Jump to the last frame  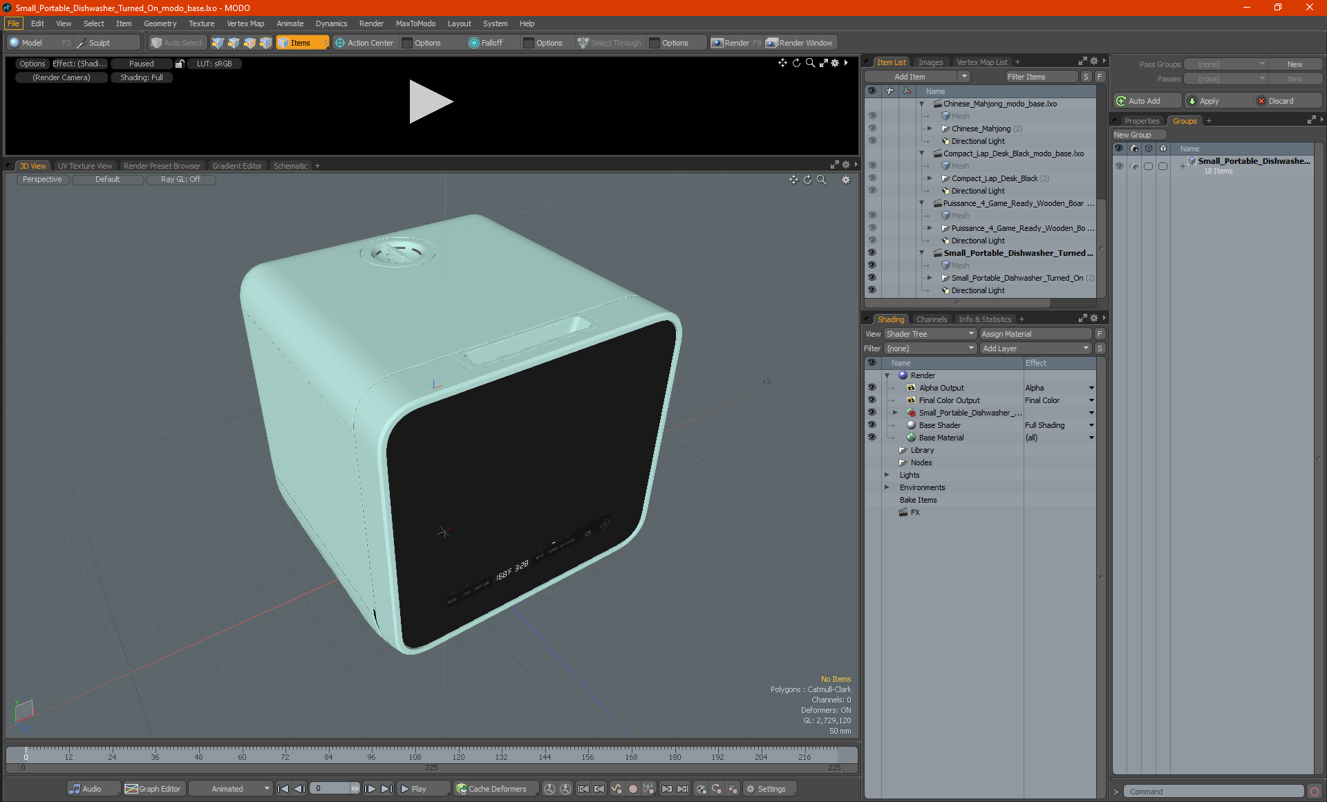click(387, 789)
